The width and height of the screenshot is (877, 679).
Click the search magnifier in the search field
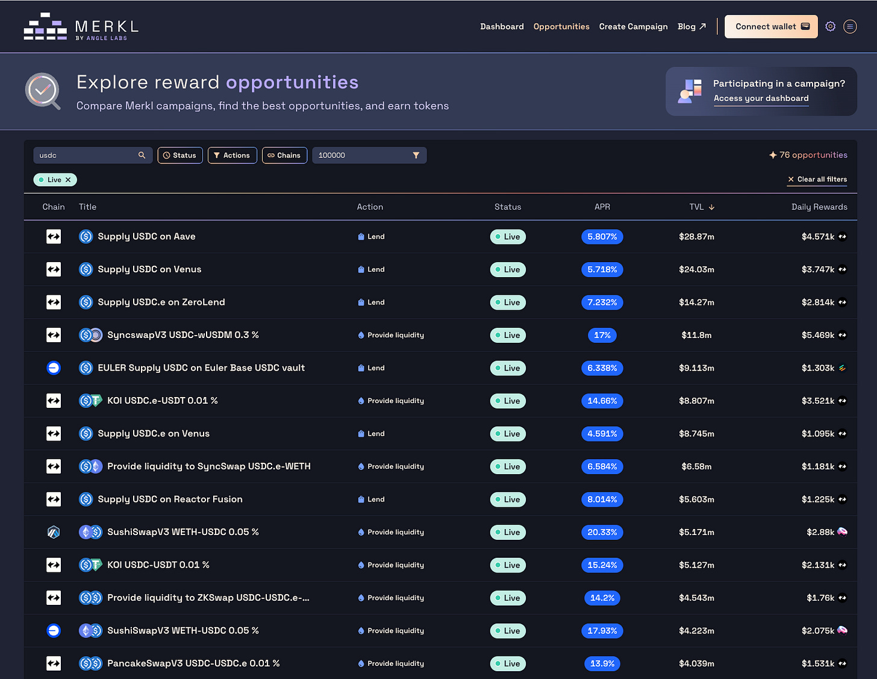142,155
